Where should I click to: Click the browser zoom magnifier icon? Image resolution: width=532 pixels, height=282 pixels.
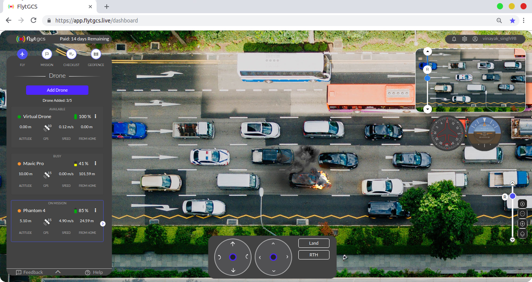tap(499, 21)
